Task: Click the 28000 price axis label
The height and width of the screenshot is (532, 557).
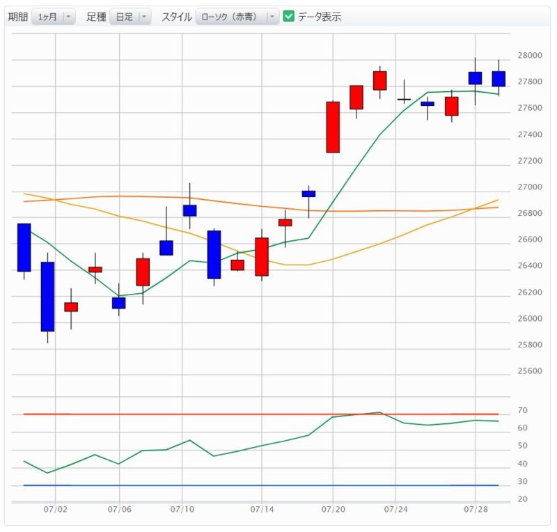Action: click(x=530, y=56)
